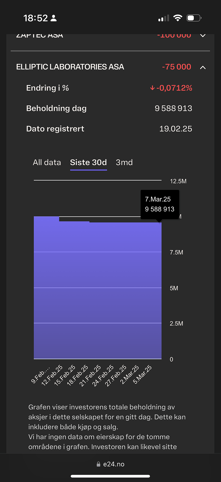
Task: Tap the red down arrow beside -0,0712%
Action: [x=152, y=88]
